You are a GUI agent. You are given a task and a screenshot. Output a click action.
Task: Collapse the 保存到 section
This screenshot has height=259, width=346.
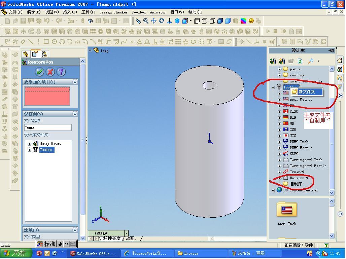(x=75, y=114)
